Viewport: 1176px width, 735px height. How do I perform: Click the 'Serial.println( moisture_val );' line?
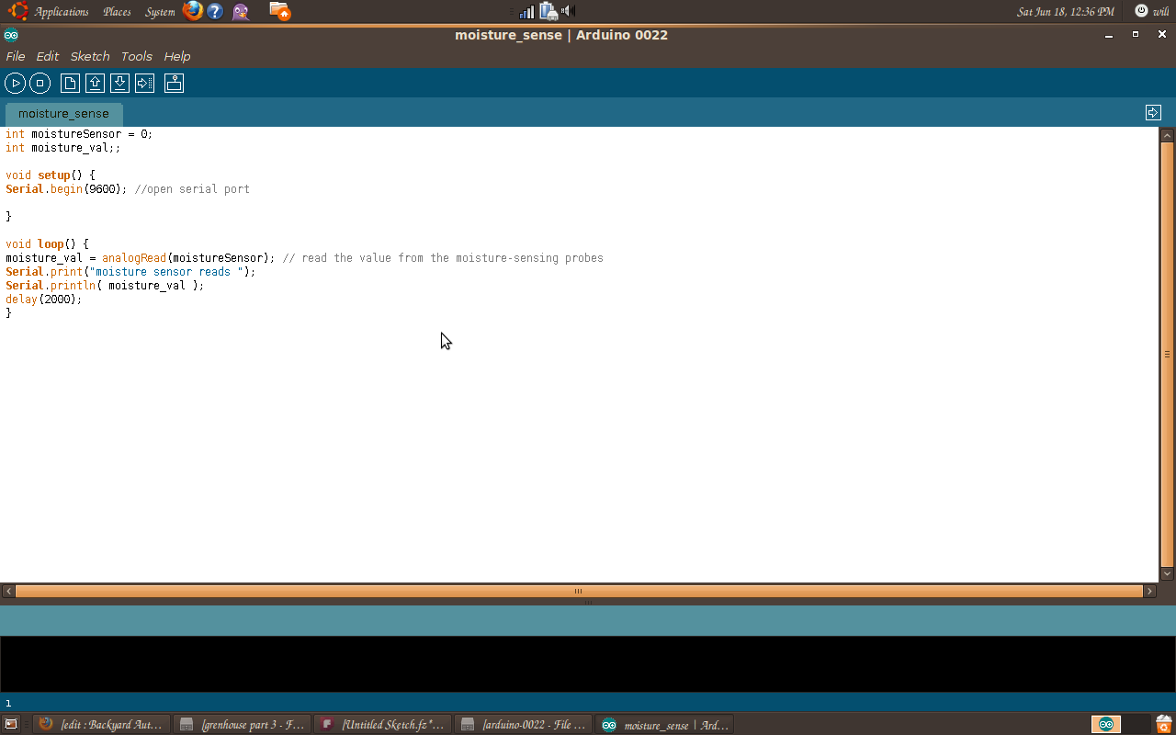click(x=105, y=286)
